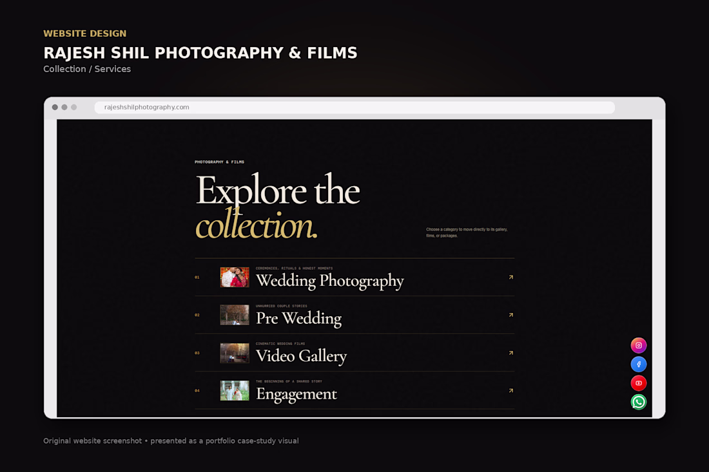Click the "WEBSITE DESIGN" heading label
Image resolution: width=709 pixels, height=472 pixels.
coord(85,33)
